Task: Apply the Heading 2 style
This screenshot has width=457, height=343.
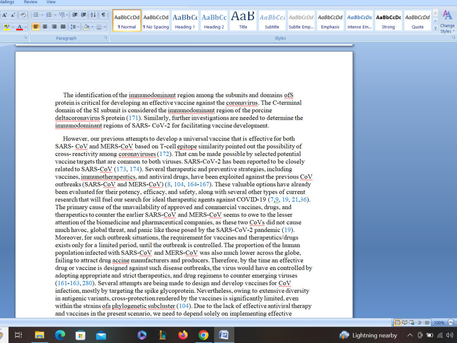Action: coord(214,20)
